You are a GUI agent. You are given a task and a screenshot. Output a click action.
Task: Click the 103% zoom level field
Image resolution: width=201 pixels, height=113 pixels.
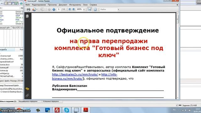(x=79, y=9)
